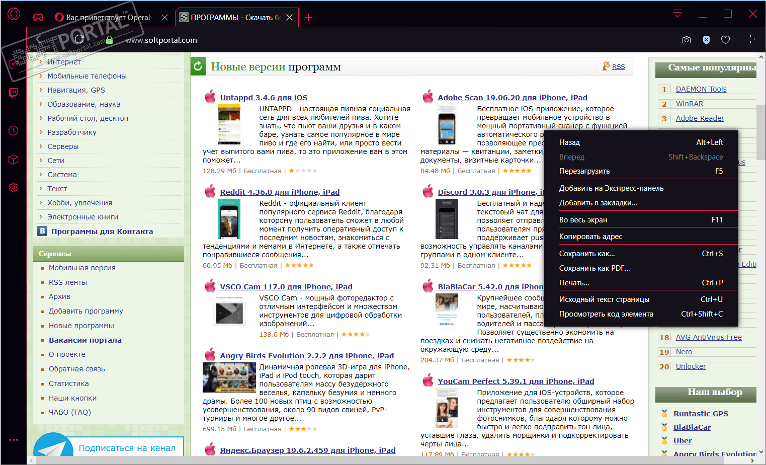Open 'Angry Birds Evolution 2.2.2' link
The image size is (766, 465).
[x=307, y=356]
